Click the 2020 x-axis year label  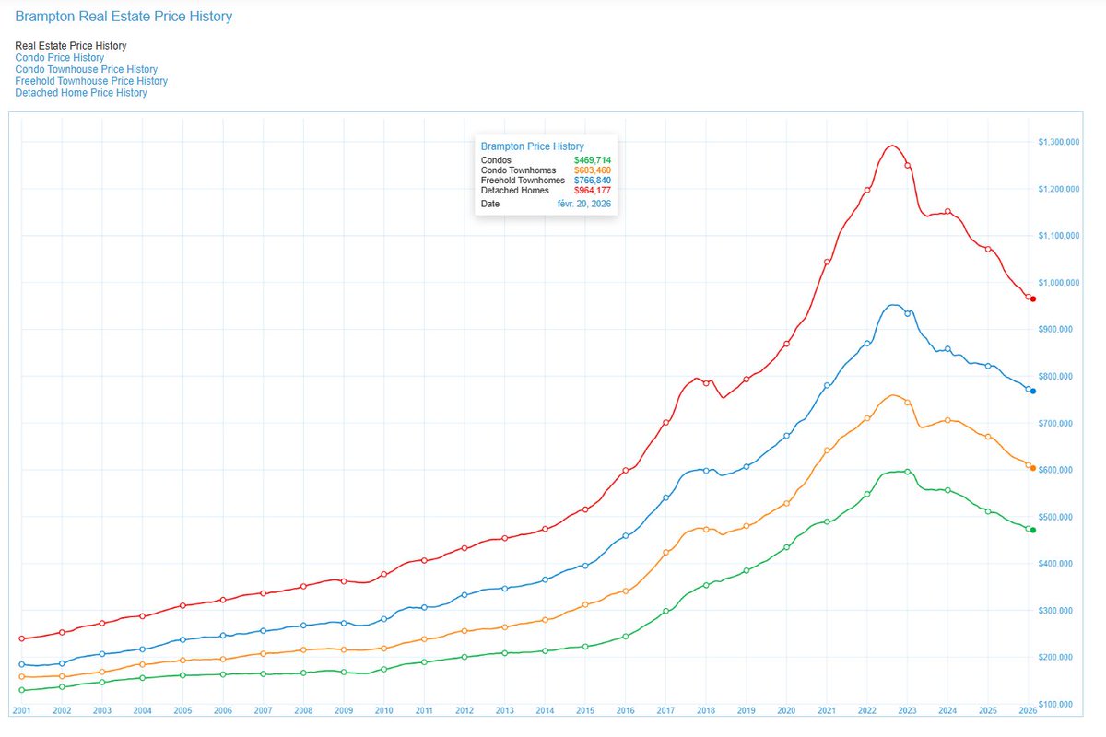coord(786,711)
